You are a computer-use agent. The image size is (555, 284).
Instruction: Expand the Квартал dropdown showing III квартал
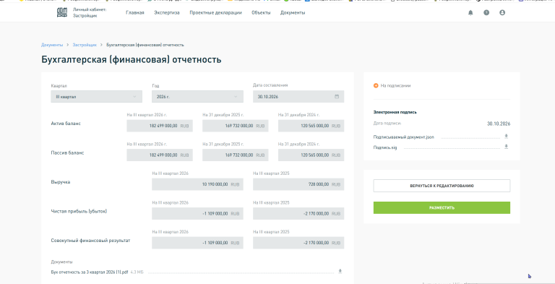(x=97, y=97)
